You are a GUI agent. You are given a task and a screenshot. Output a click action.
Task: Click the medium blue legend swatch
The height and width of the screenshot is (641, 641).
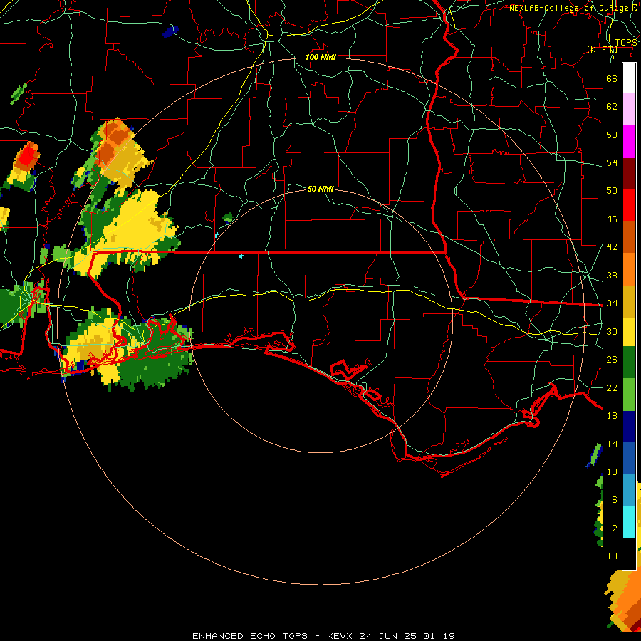tap(629, 458)
